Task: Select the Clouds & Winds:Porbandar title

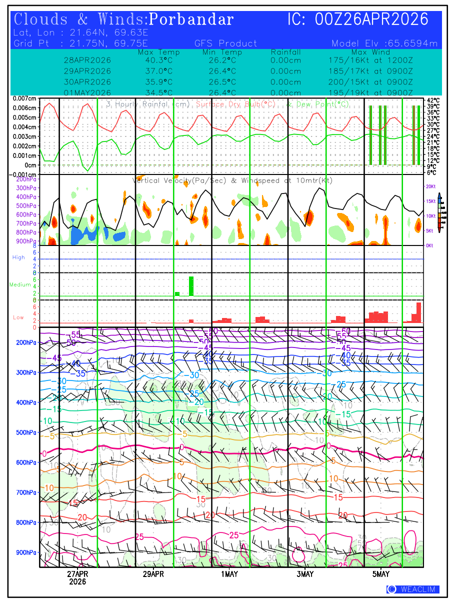Action: click(123, 19)
